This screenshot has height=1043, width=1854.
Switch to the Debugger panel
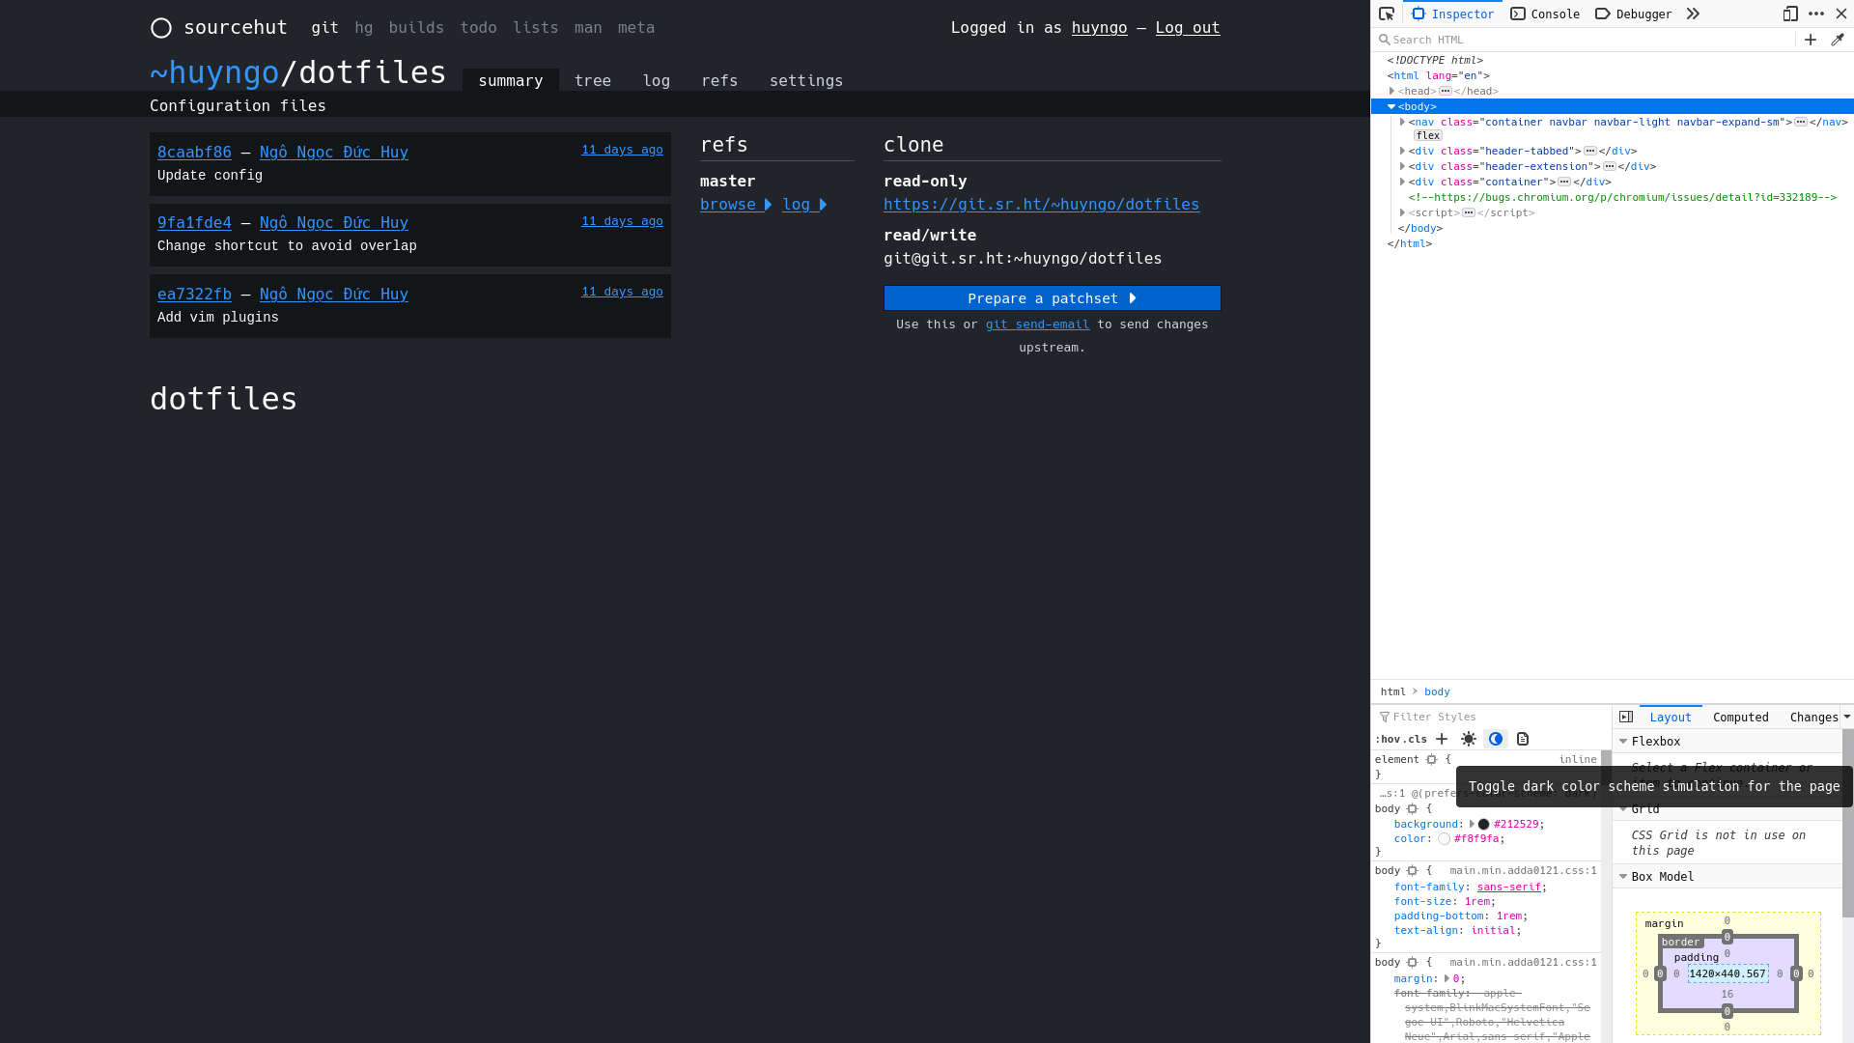pos(1633,14)
